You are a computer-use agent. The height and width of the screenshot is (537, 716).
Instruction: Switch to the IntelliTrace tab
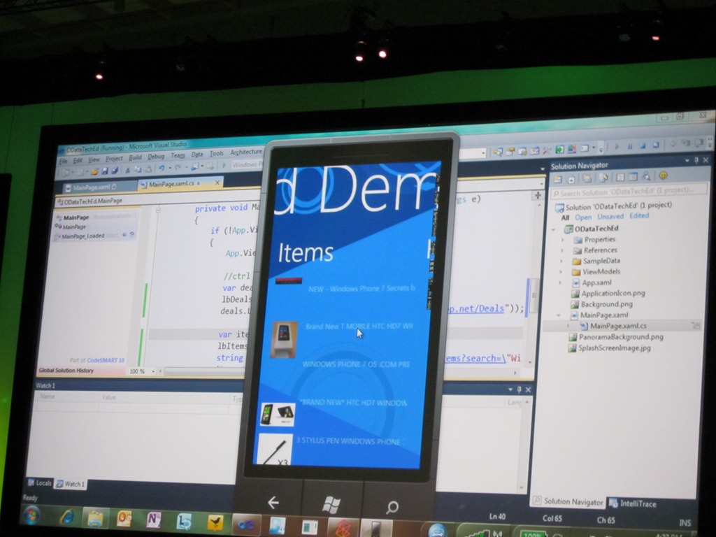635,502
